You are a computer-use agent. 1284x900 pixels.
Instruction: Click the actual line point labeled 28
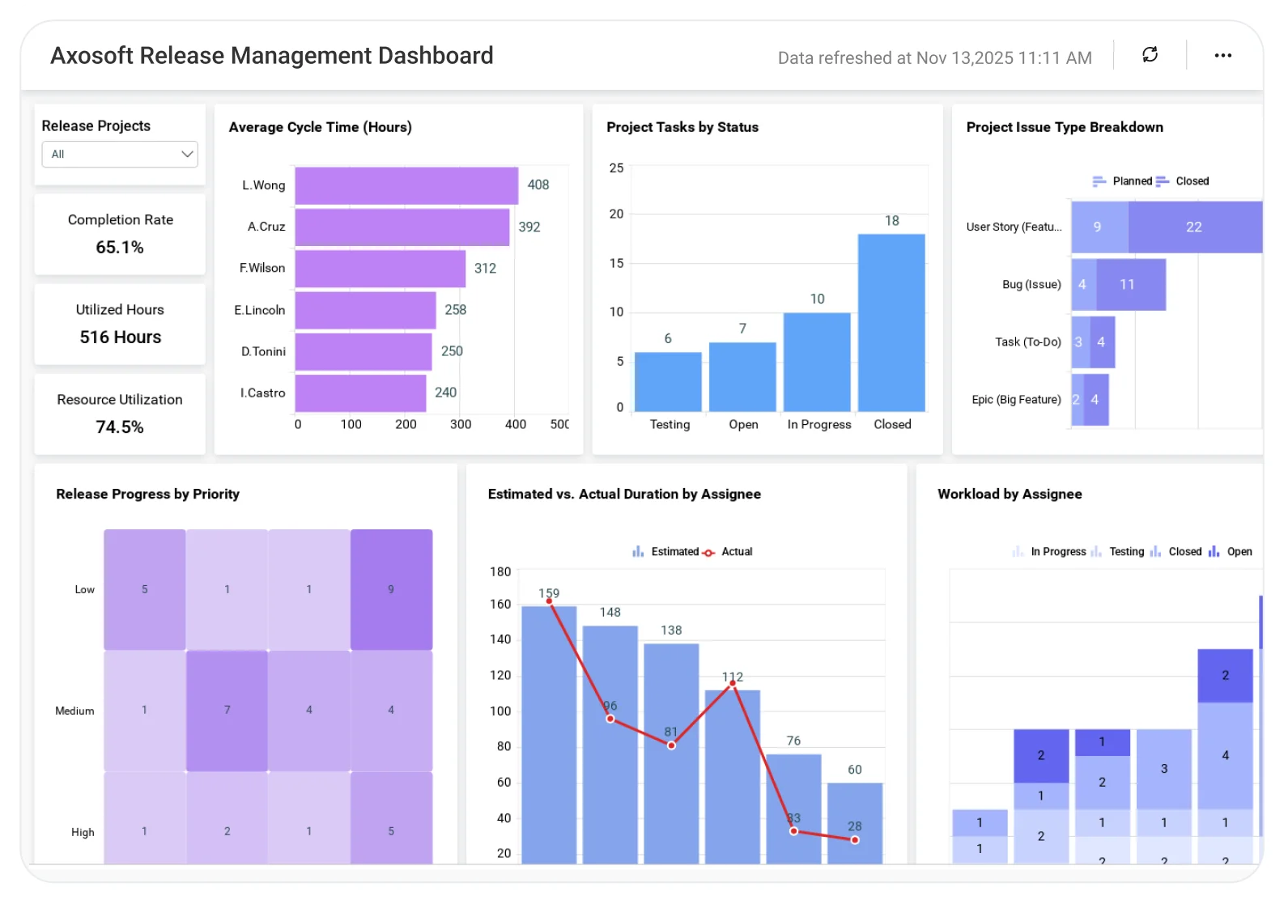[x=855, y=840]
